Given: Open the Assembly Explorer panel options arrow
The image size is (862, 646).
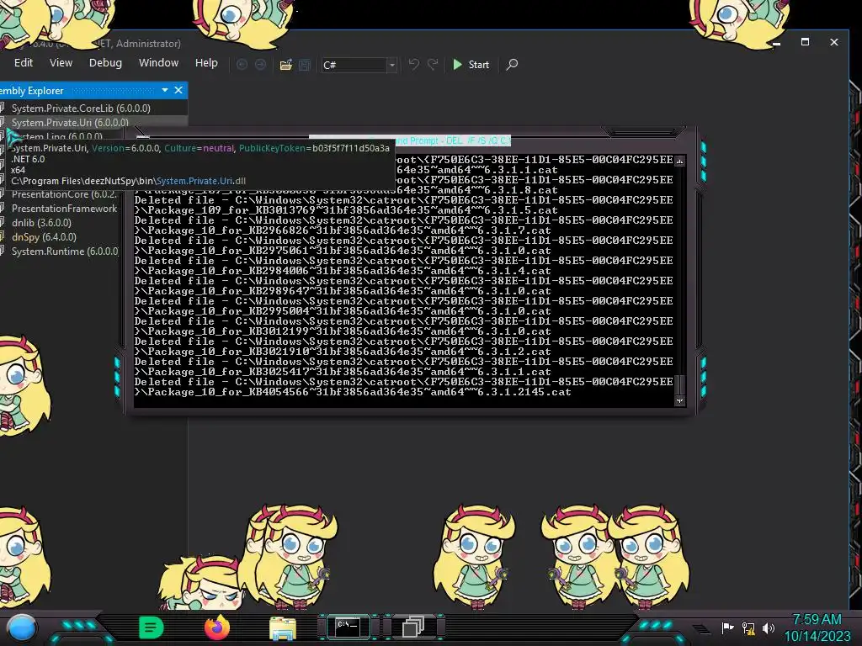Looking at the screenshot, I should pyautogui.click(x=165, y=90).
